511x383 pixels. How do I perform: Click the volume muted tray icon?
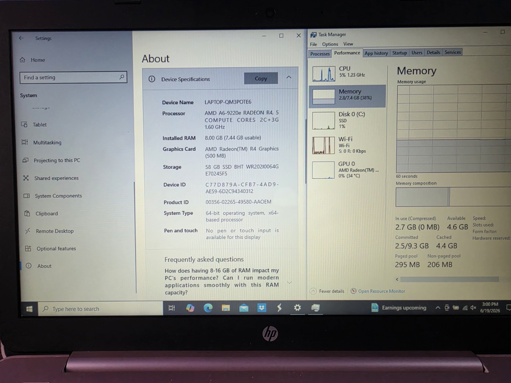[473, 308]
